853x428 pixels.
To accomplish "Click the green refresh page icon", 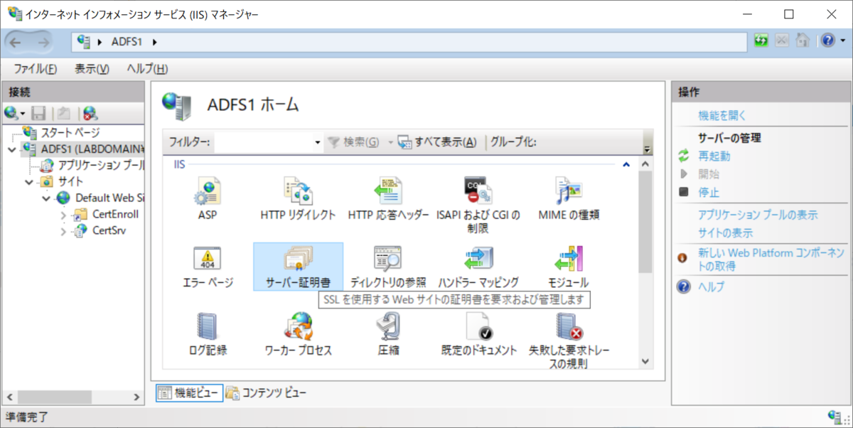I will point(761,41).
